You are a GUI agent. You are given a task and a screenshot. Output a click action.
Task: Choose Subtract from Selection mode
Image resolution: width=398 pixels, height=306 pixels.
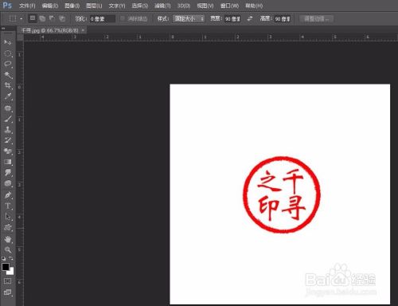tap(52, 18)
